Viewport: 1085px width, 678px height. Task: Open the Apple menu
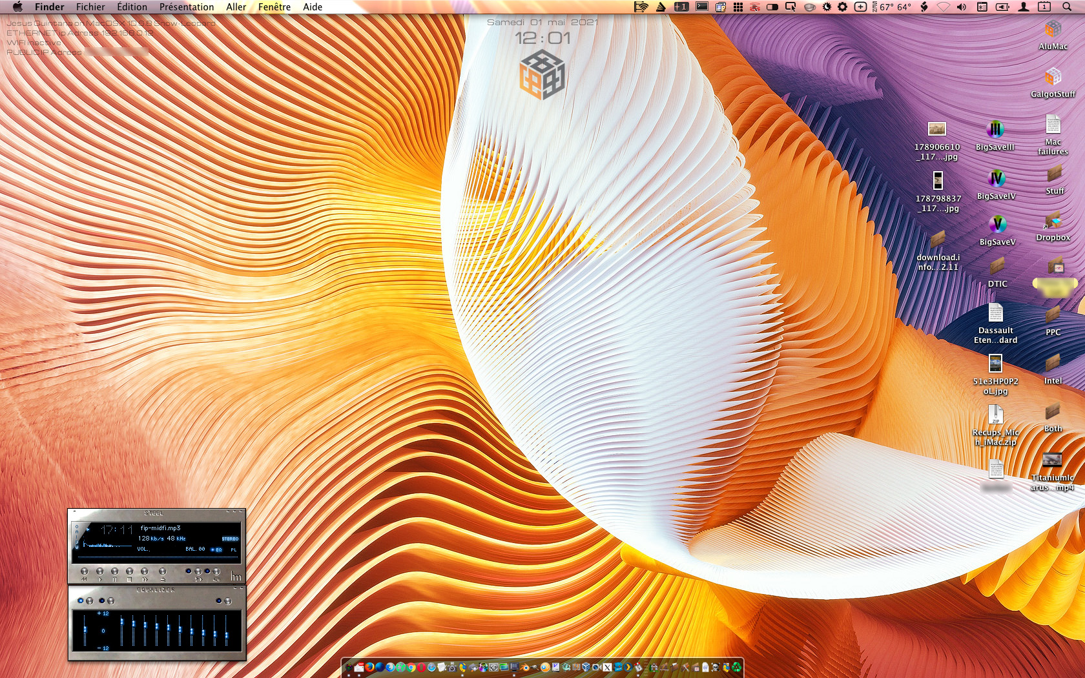[x=17, y=7]
